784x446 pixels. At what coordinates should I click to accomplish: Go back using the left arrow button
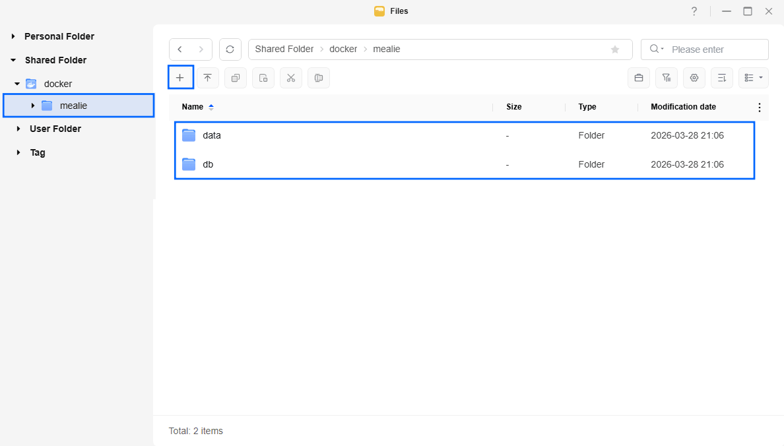180,49
